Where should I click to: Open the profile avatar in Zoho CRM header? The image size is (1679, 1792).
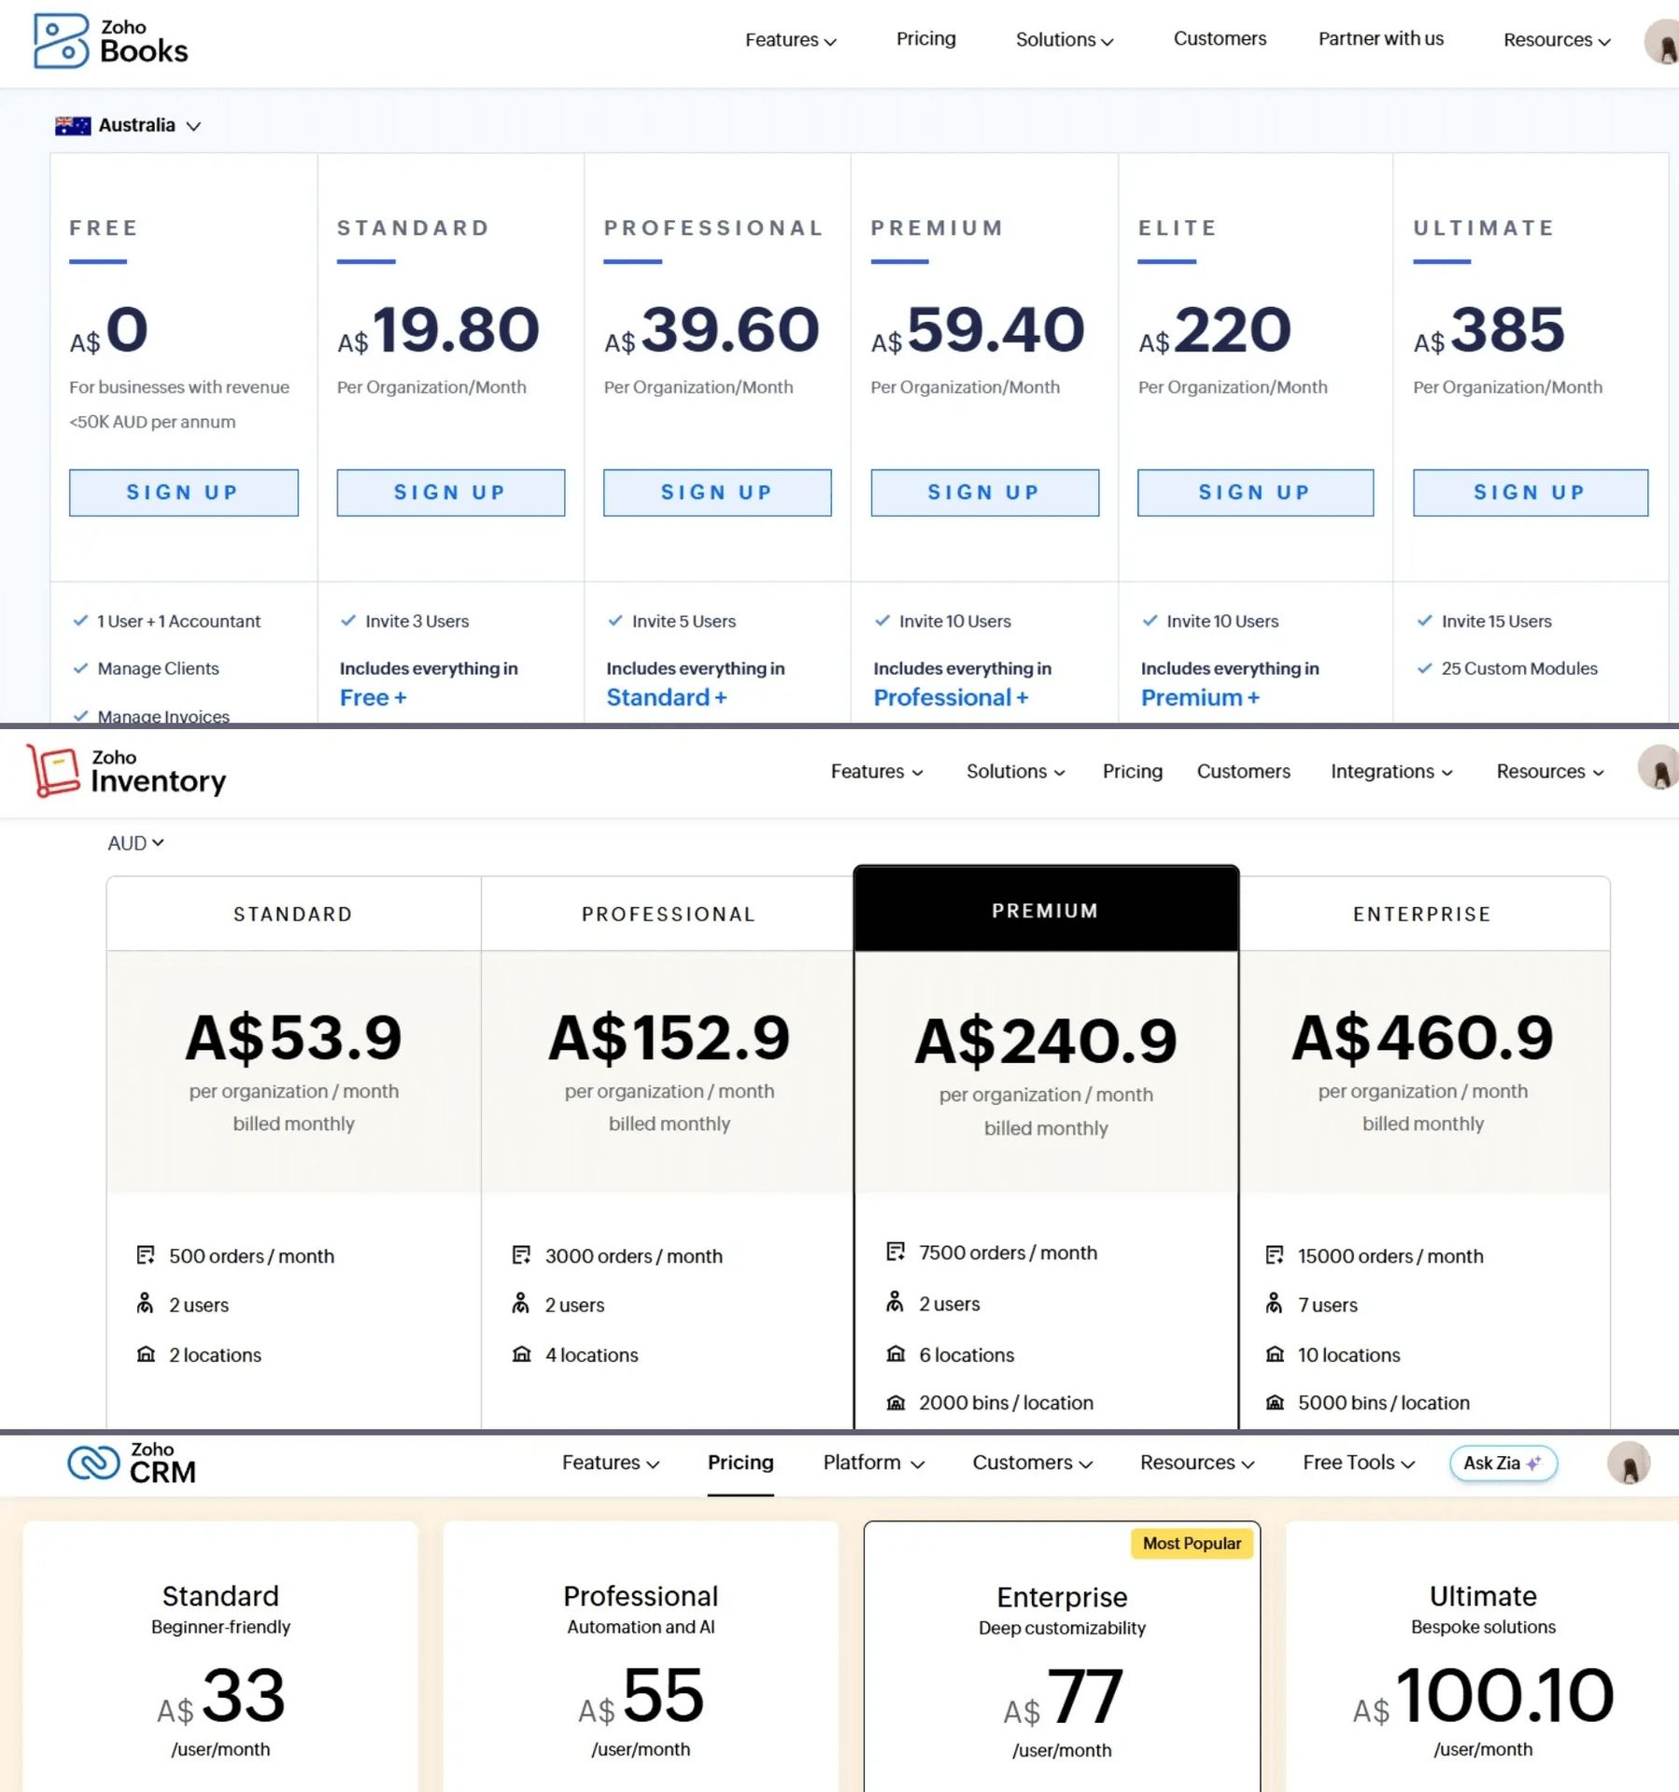(x=1629, y=1463)
